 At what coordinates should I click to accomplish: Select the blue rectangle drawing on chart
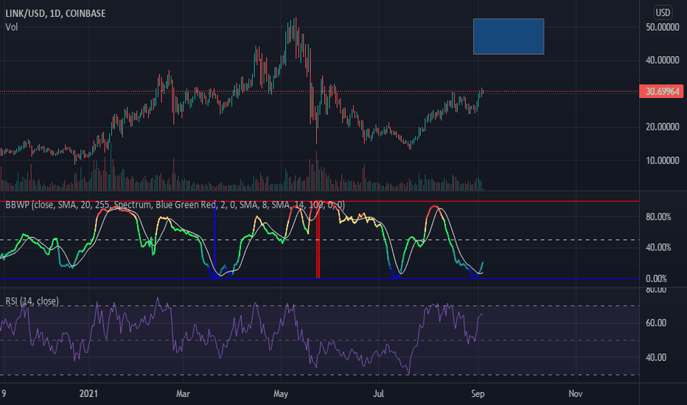point(509,36)
